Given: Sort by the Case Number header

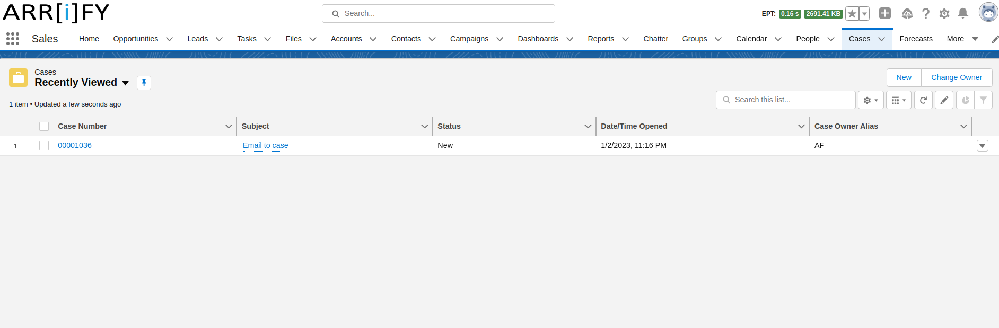Looking at the screenshot, I should [82, 126].
